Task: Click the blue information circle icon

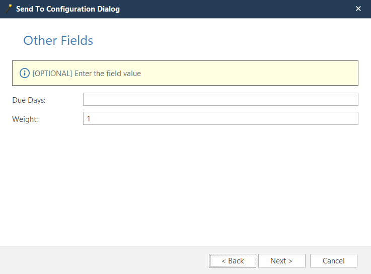Action: point(25,73)
